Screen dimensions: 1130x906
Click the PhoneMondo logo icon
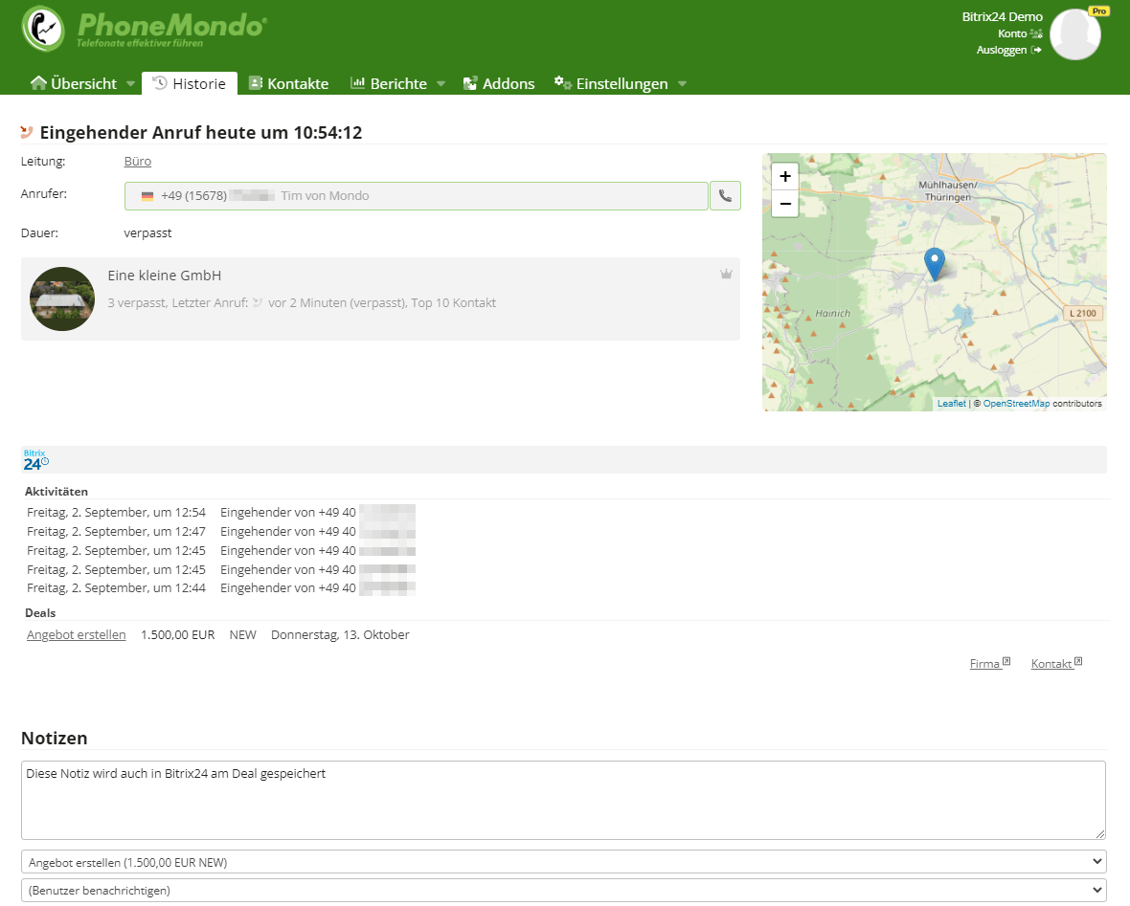[x=43, y=29]
